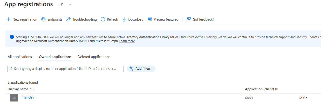This screenshot has width=327, height=102.
Task: Toggle Display name sort arrows
Action: [32, 89]
